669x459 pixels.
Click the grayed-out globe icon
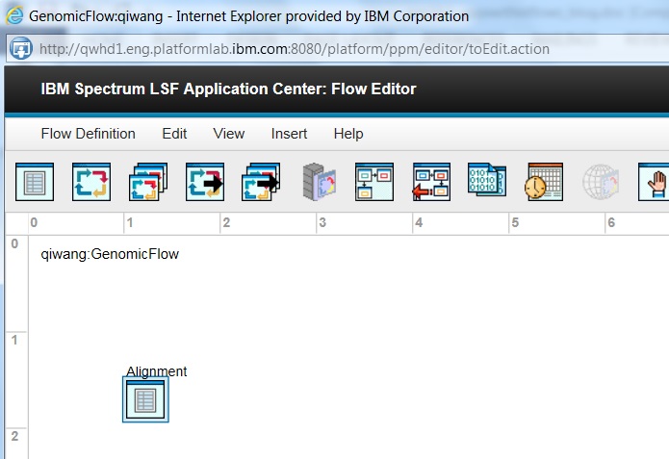tap(601, 182)
